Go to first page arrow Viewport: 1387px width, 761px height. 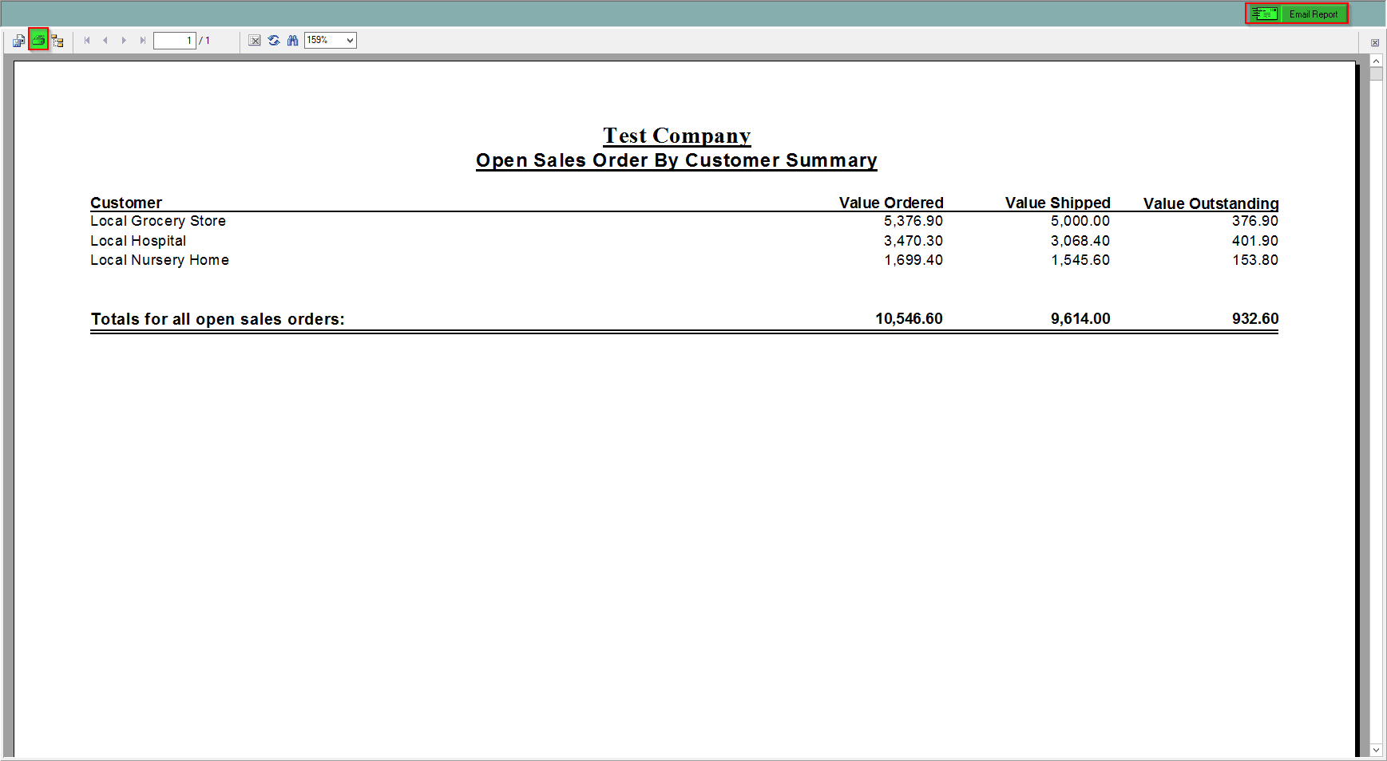click(x=87, y=41)
